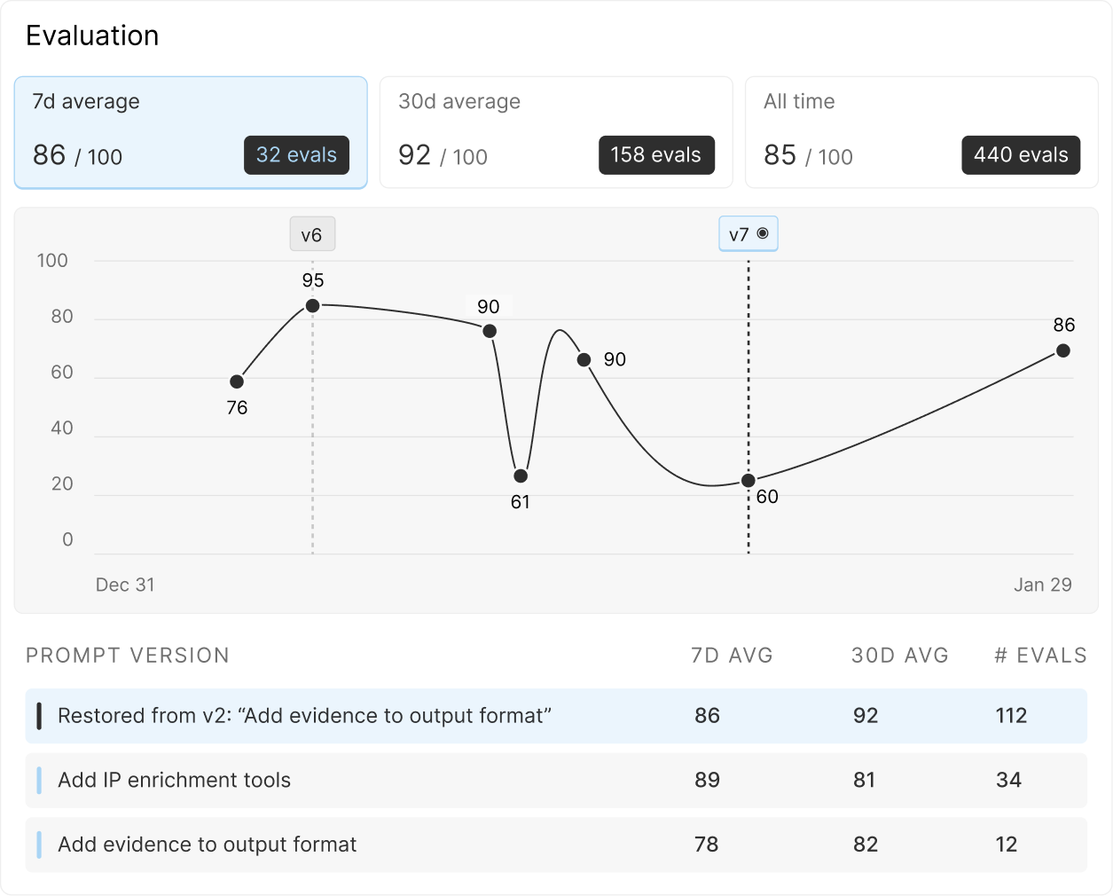Click the radio indicator next to v7 marker
This screenshot has width=1113, height=896.
pos(764,233)
